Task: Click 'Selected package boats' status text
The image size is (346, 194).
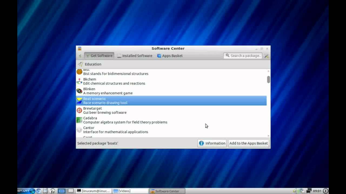Action: click(98, 143)
